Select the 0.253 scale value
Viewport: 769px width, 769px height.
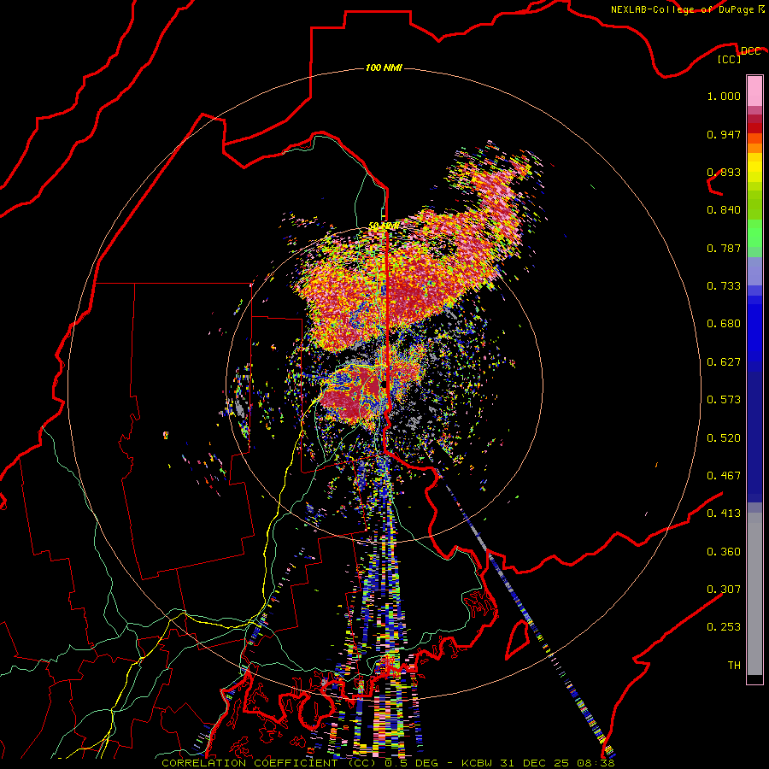click(724, 627)
